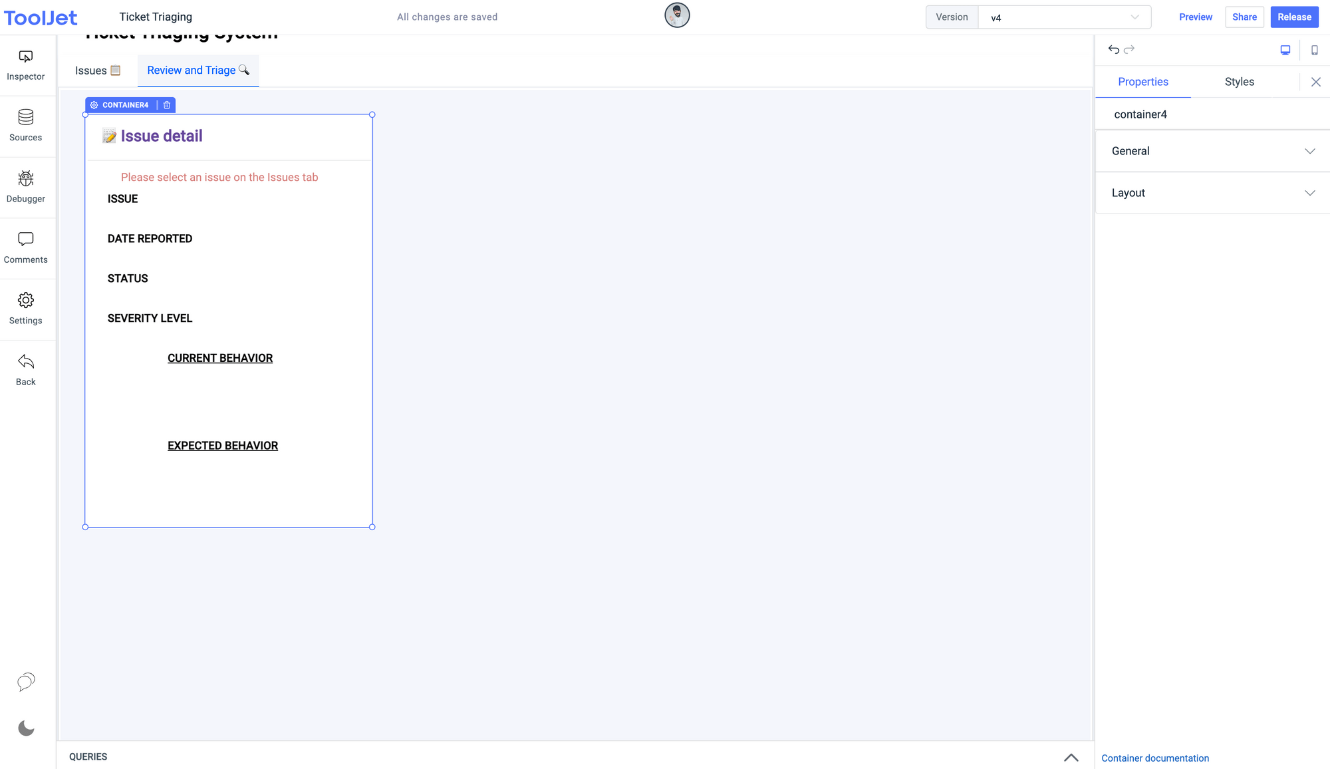Open the Comments panel
1330x769 pixels.
(x=26, y=247)
